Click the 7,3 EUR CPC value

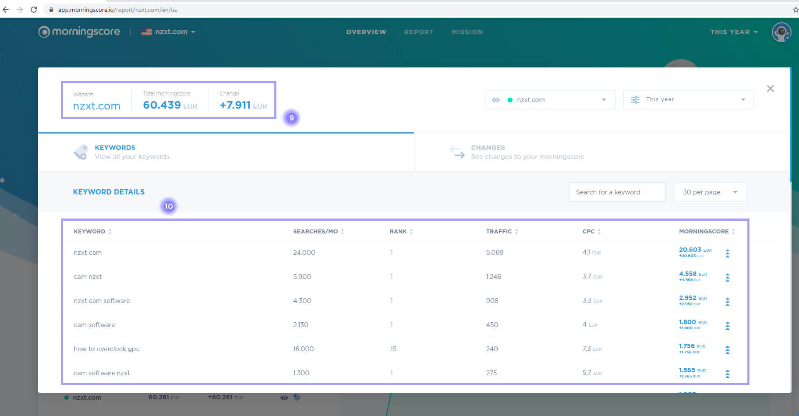point(592,349)
